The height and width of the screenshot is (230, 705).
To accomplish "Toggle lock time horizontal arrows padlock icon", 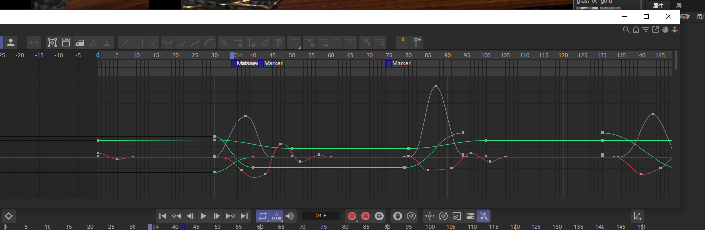I will click(x=238, y=42).
